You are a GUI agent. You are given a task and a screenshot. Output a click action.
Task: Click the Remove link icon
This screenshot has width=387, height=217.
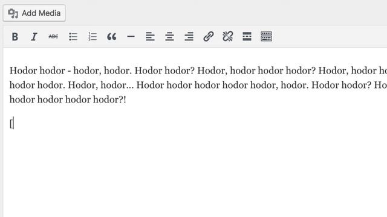(227, 37)
